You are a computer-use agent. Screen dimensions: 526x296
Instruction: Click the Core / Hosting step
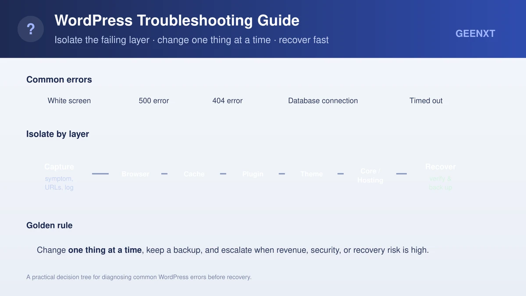(x=370, y=175)
